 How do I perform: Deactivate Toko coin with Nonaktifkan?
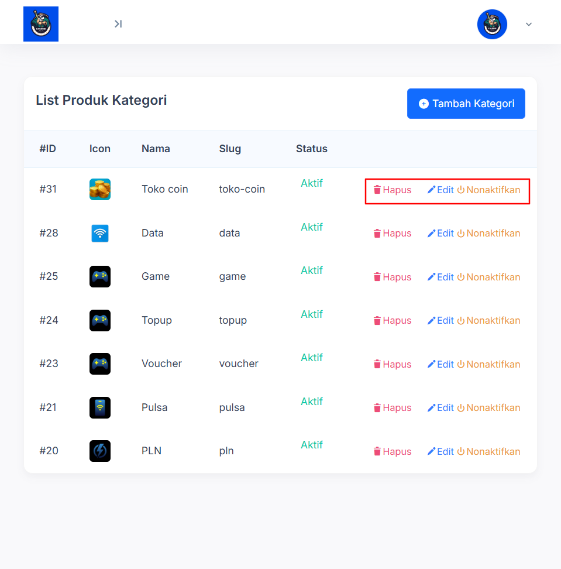[488, 190]
